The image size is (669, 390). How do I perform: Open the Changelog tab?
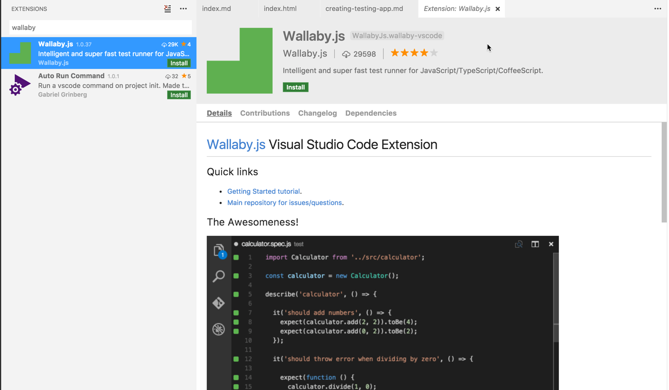(317, 113)
